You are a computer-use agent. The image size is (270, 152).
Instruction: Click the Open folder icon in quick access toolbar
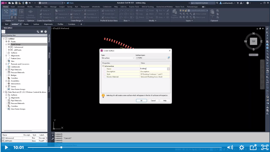coord(13,3)
